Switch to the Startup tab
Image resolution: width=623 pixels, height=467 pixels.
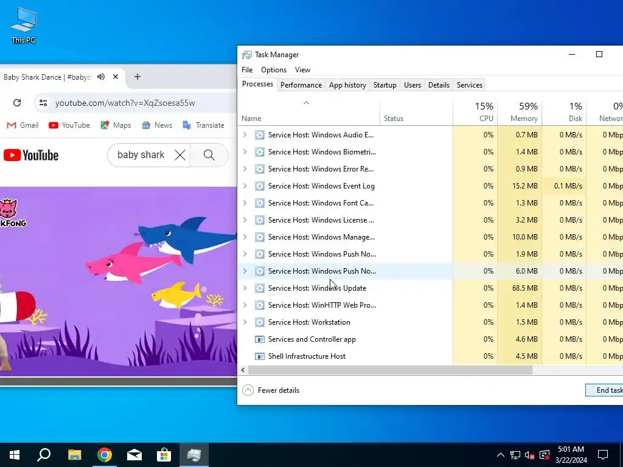pyautogui.click(x=385, y=85)
